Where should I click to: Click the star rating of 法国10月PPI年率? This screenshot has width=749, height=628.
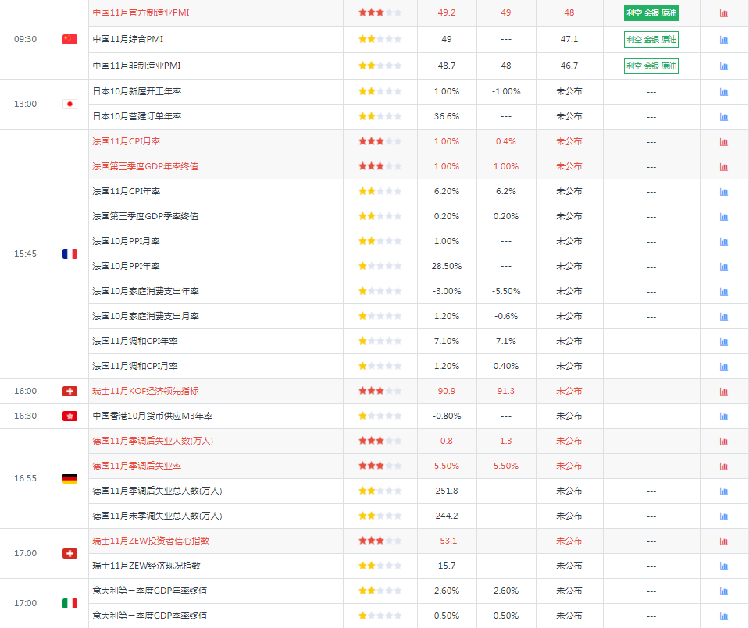(x=380, y=266)
